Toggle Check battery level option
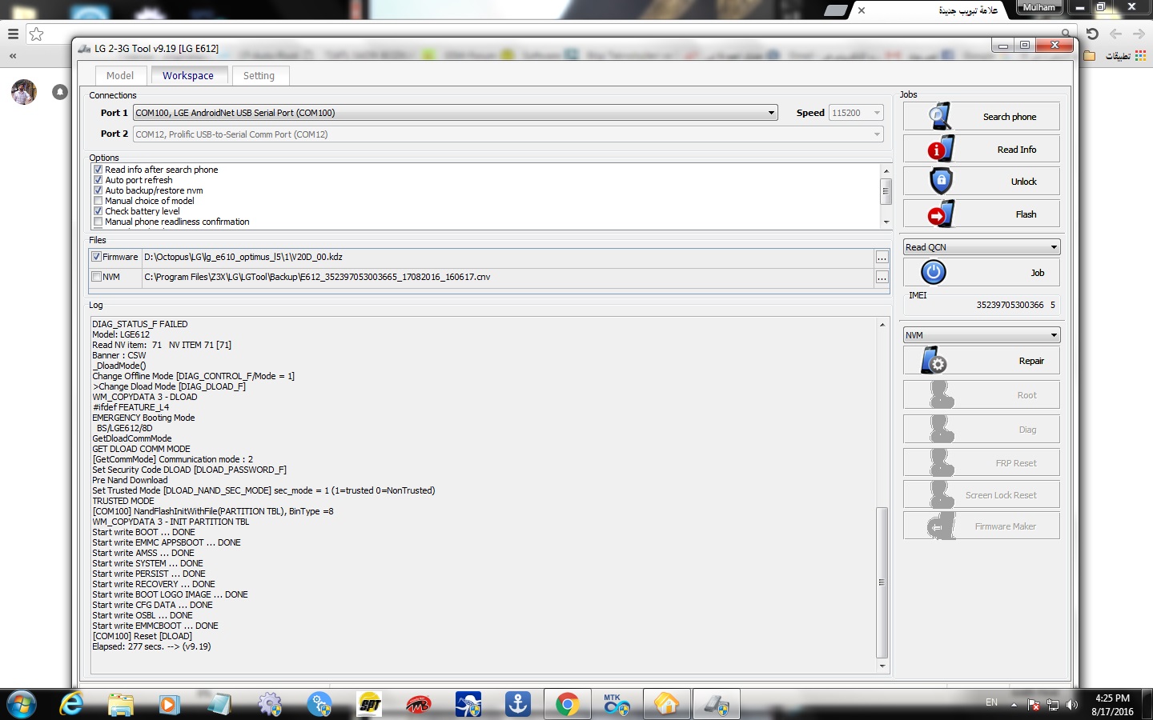The height and width of the screenshot is (720, 1153). 98,211
